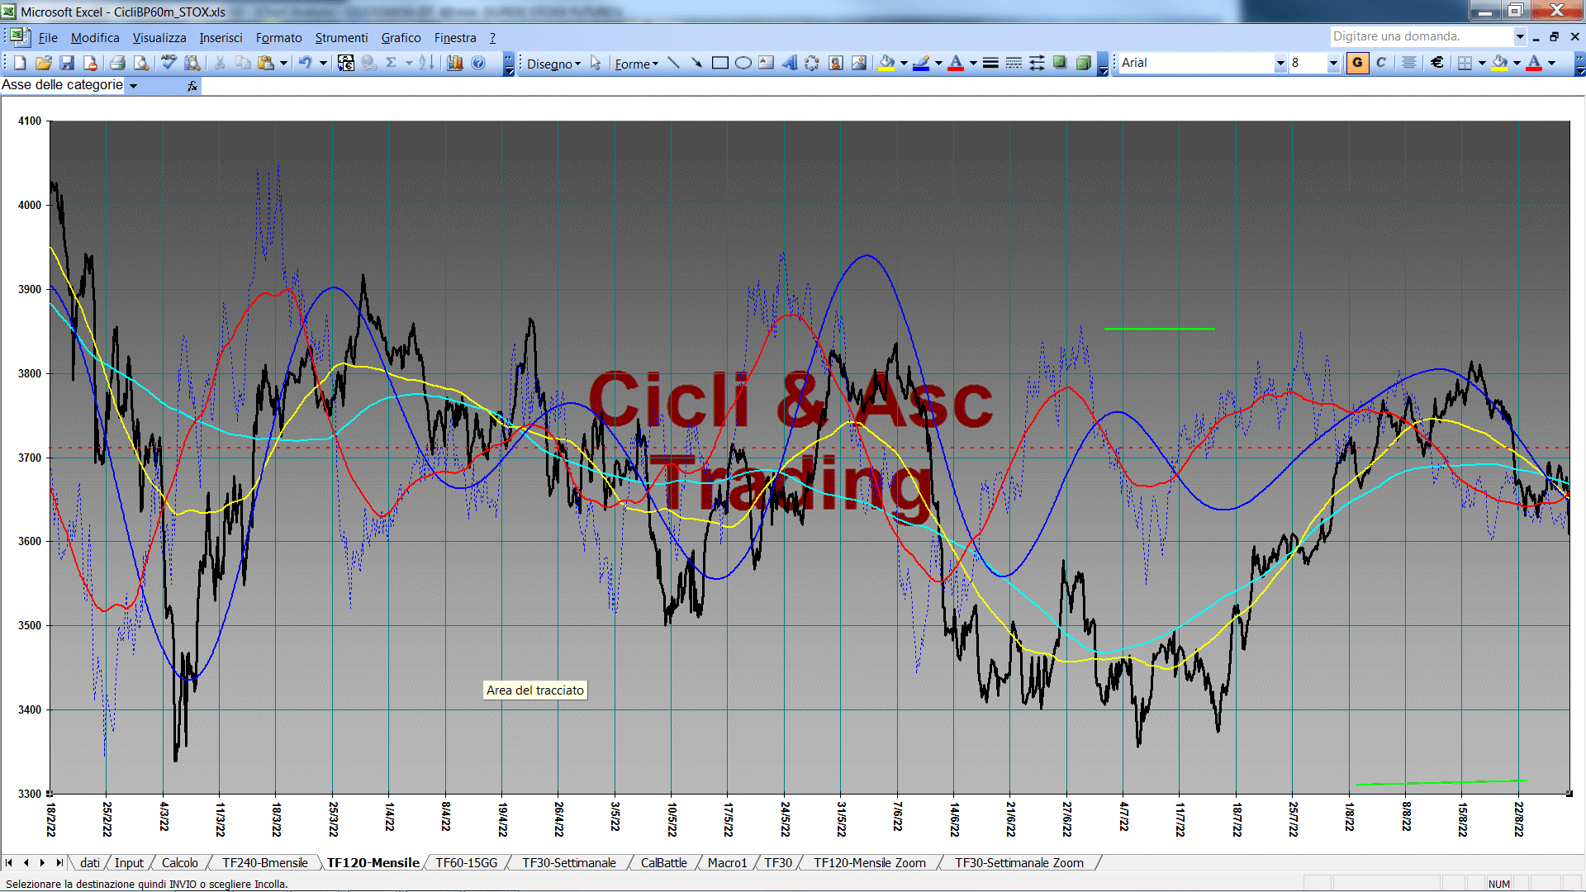Expand the Paste options dropdown arrow

[x=283, y=63]
